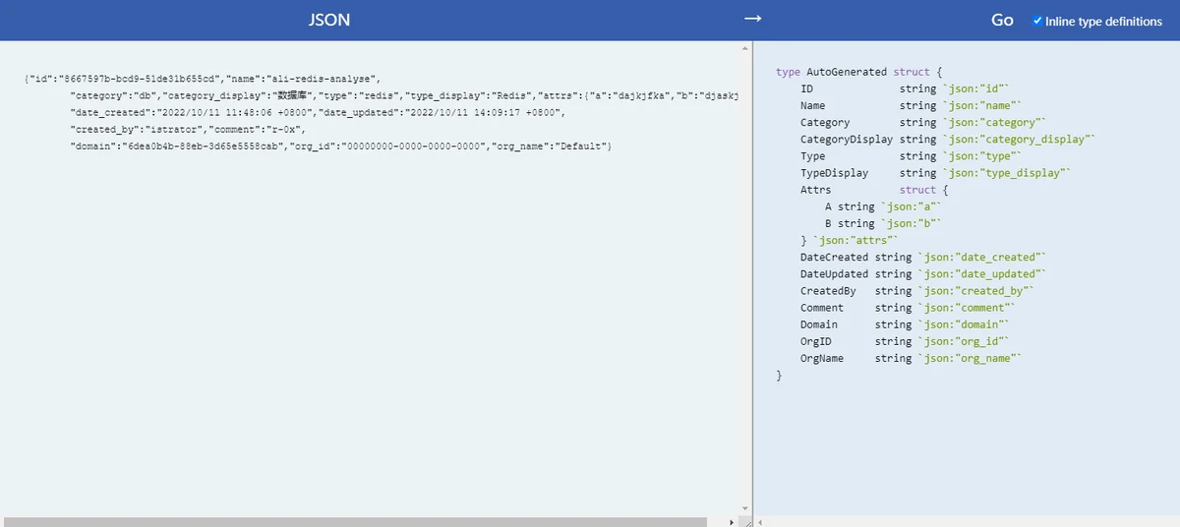Click the JSON pane horizontal scroll-right arrow
1180x527 pixels.
pos(732,522)
